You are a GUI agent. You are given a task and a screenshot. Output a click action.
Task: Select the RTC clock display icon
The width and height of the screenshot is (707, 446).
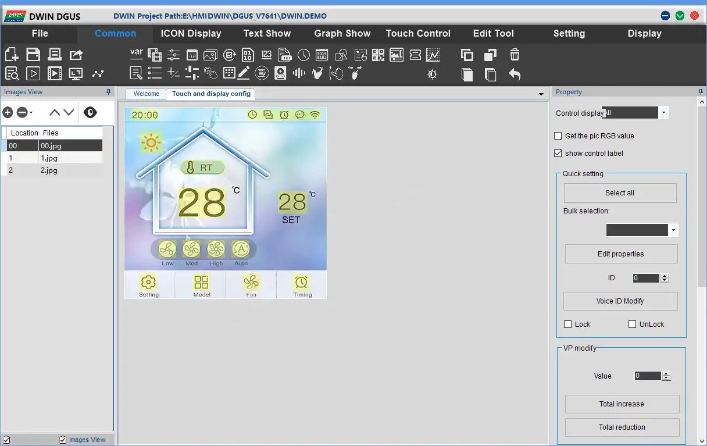303,55
